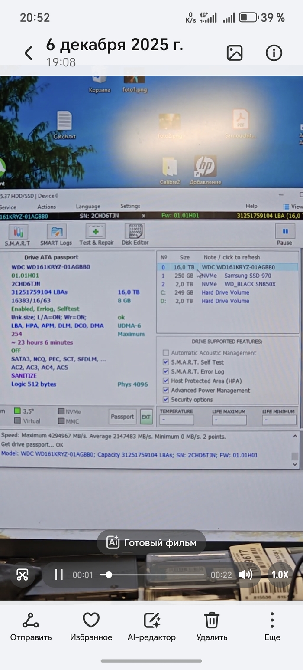Open the SMART Logs toolbar icon
Viewport: 303px width, 670px height.
(56, 236)
